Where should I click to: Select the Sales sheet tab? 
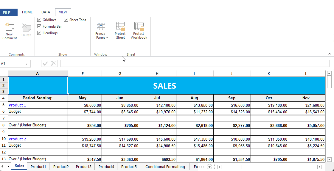click(19, 166)
